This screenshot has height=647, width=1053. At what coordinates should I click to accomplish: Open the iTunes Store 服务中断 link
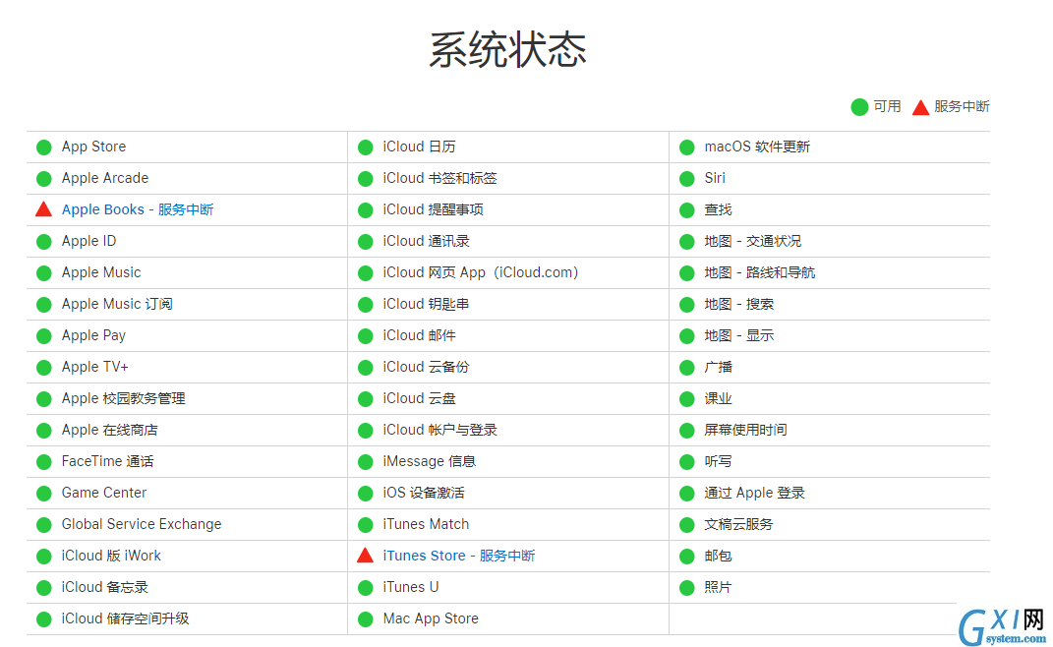(459, 556)
